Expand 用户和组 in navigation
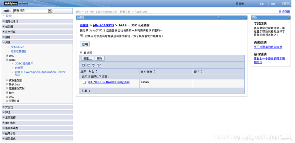The width and height of the screenshot is (295, 143). 3,123
